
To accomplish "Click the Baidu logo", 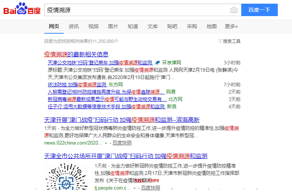I will click(22, 9).
